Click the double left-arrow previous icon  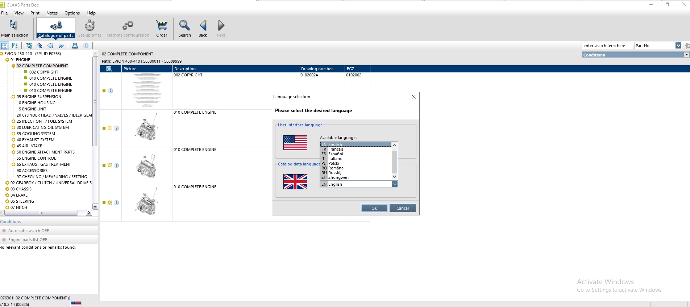pyautogui.click(x=50, y=46)
